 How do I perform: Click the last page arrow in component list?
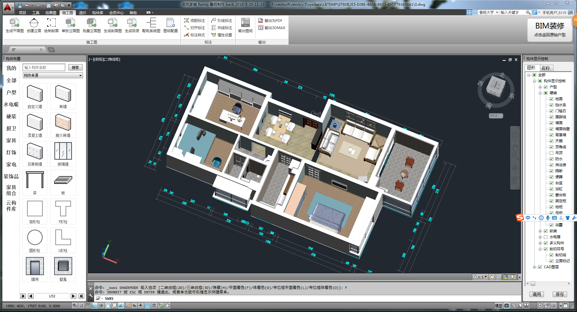pyautogui.click(x=81, y=296)
